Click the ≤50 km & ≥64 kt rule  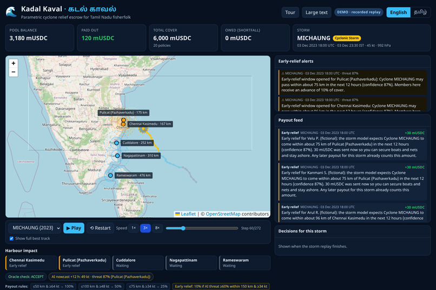coord(54,286)
